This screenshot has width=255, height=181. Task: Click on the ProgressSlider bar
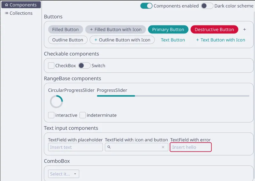(x=173, y=96)
